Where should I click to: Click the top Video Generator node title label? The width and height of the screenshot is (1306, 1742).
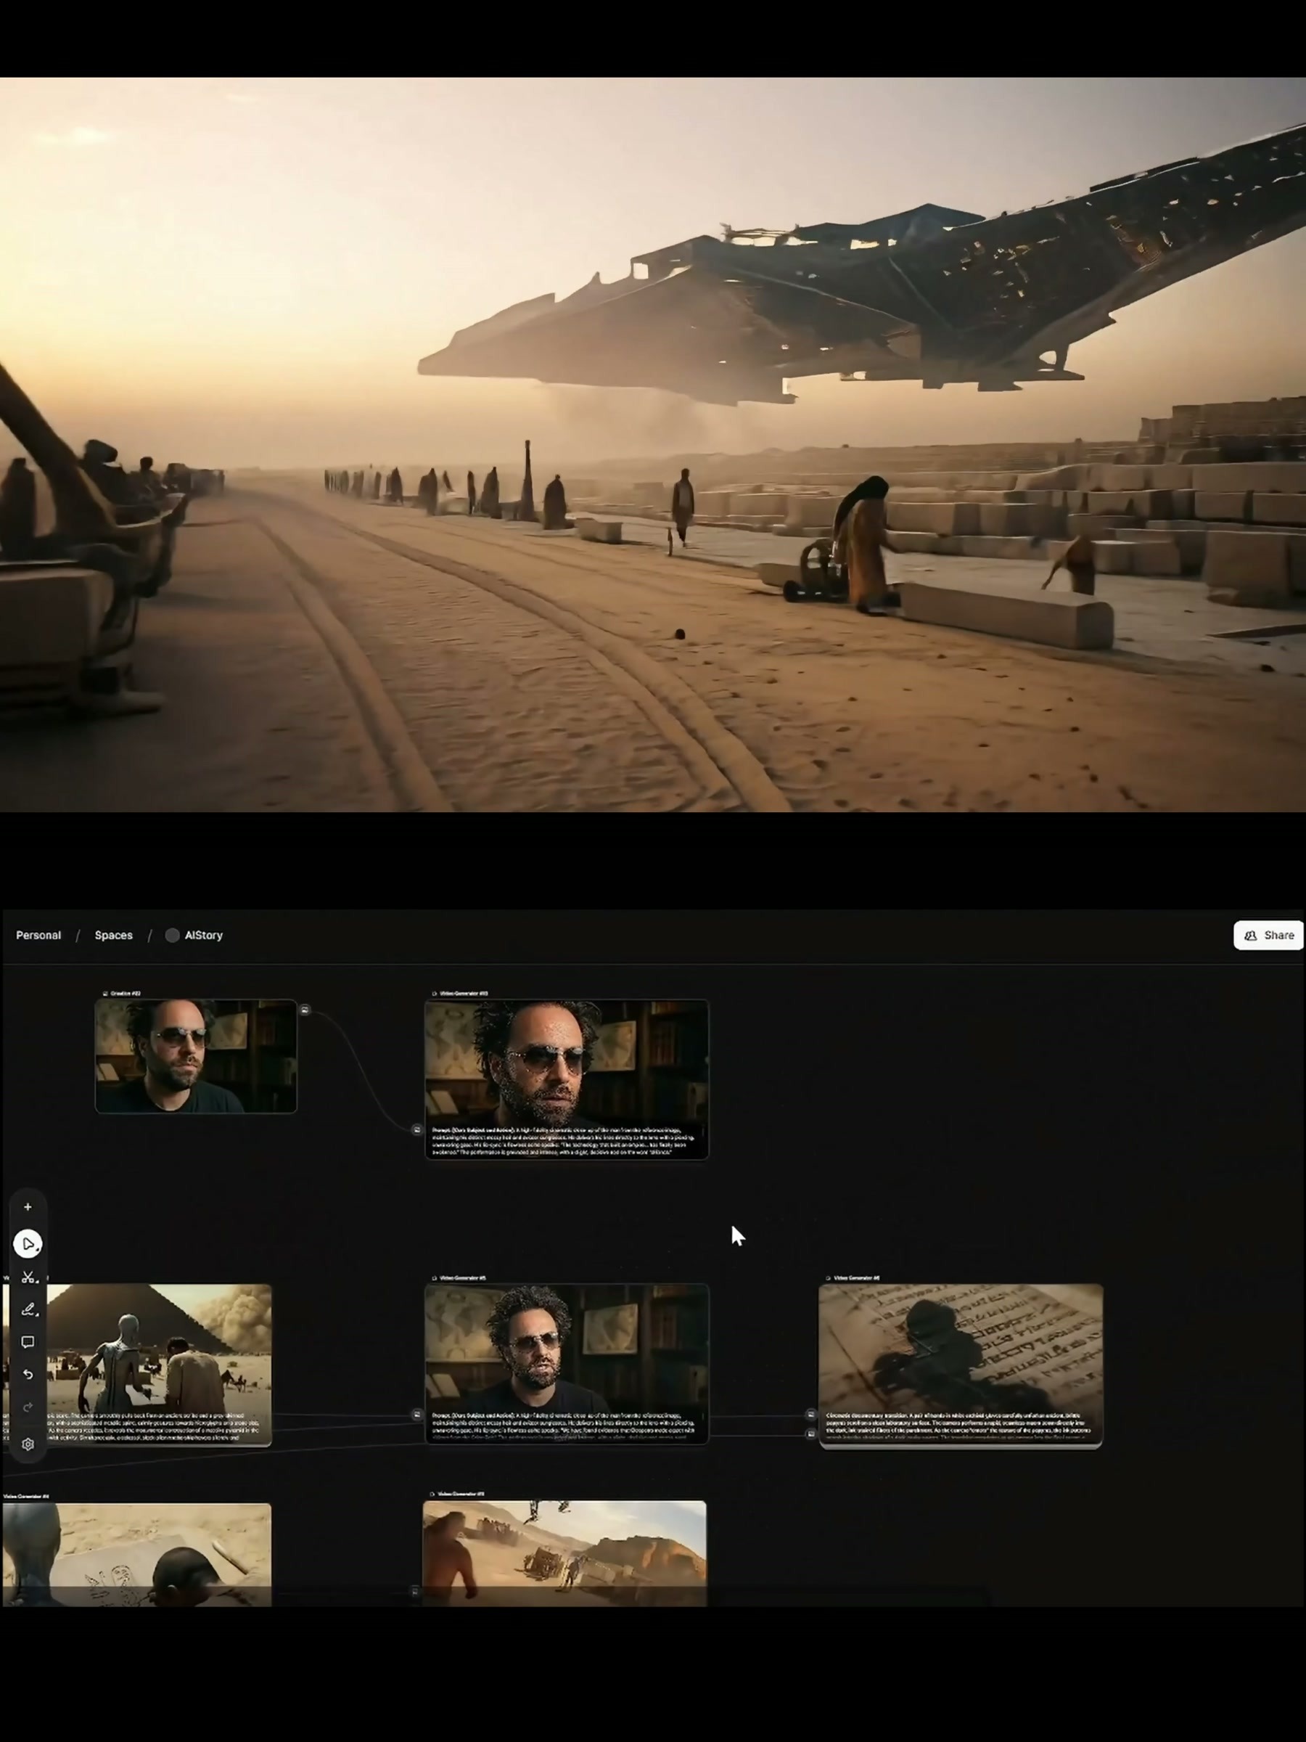(460, 993)
